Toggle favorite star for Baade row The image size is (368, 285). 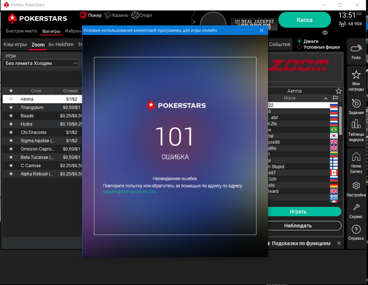coord(11,116)
